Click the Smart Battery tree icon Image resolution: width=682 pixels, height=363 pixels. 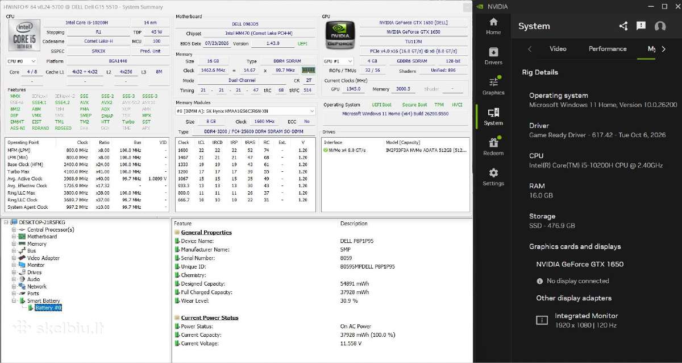click(x=22, y=300)
